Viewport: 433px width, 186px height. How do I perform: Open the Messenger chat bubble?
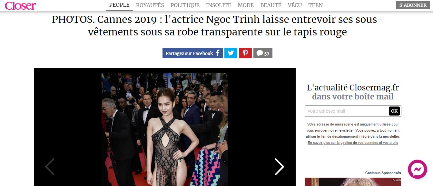[x=417, y=169]
